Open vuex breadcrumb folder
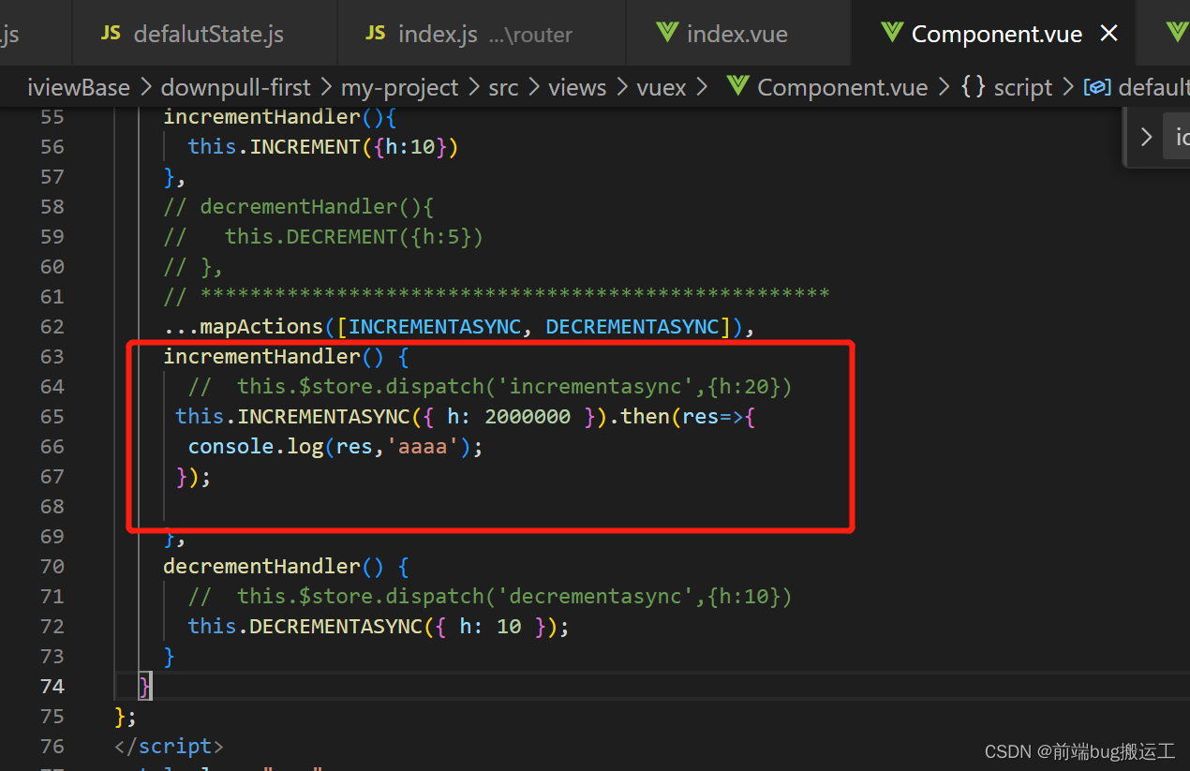Viewport: 1190px width, 771px height. click(x=662, y=88)
